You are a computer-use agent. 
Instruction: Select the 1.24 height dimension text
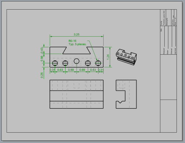pos(108,57)
